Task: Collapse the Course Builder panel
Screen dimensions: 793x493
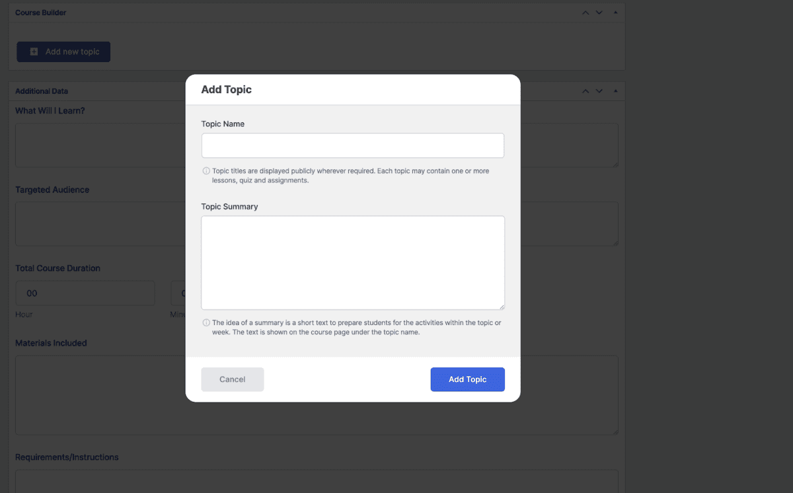Action: pos(615,12)
